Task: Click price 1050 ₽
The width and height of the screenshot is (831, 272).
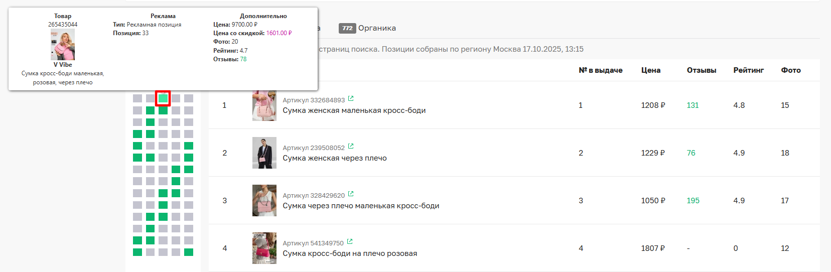Action: point(653,201)
